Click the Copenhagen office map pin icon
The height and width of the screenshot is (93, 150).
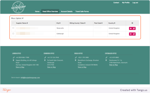tap(106, 60)
